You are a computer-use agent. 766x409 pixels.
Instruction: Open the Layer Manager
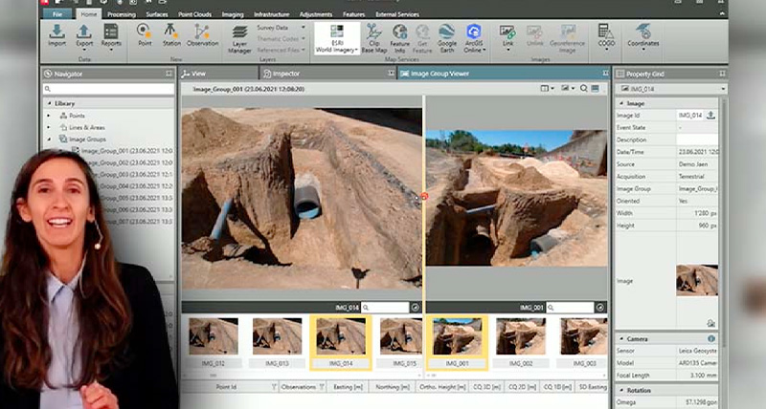click(x=239, y=39)
